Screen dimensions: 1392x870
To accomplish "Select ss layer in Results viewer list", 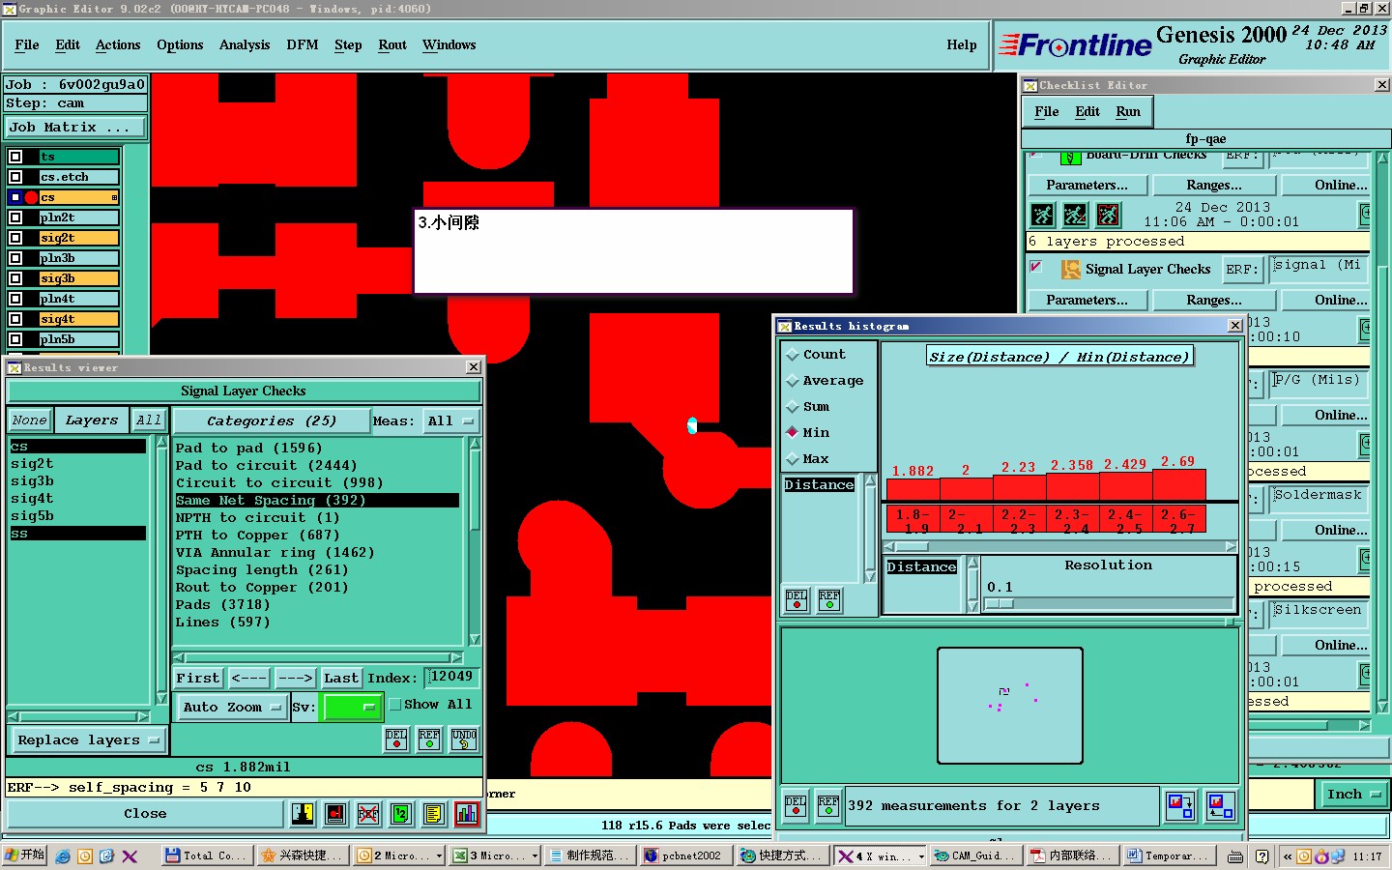I will 78,534.
